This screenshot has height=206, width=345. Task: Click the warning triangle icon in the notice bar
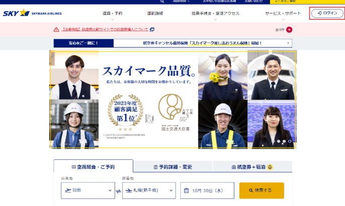click(56, 30)
